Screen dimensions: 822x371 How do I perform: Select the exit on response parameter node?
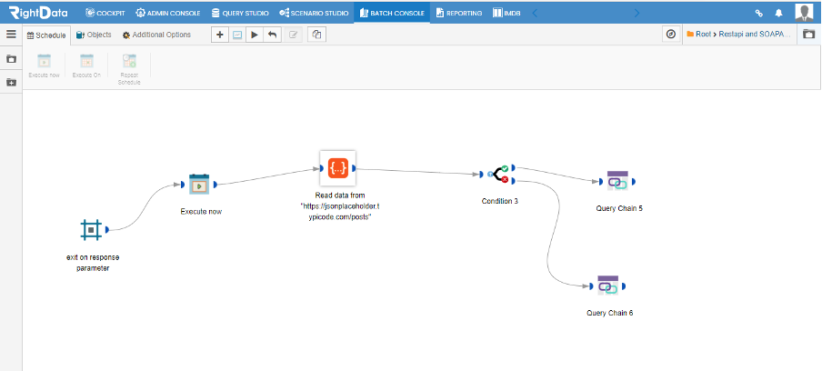point(91,229)
